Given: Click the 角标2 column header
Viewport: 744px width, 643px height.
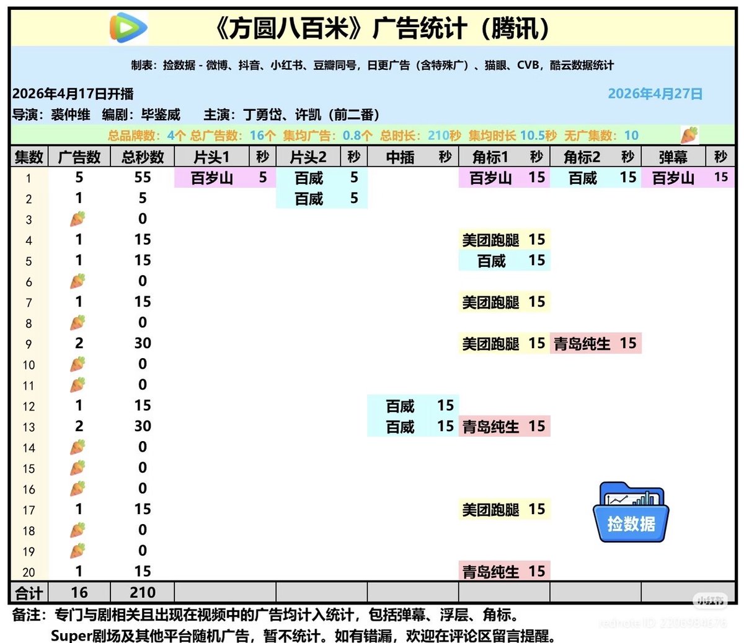Looking at the screenshot, I should tap(582, 157).
